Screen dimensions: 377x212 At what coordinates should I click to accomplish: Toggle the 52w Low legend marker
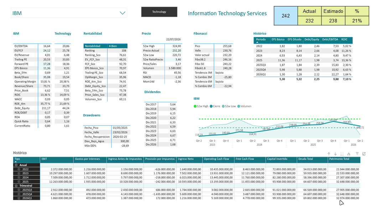coord(223,106)
